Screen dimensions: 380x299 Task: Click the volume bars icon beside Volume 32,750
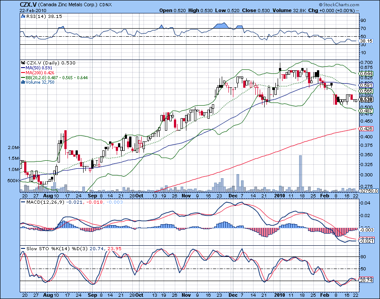click(x=23, y=82)
